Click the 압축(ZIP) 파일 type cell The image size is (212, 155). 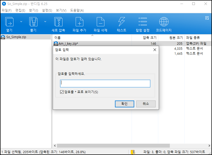tap(196, 43)
